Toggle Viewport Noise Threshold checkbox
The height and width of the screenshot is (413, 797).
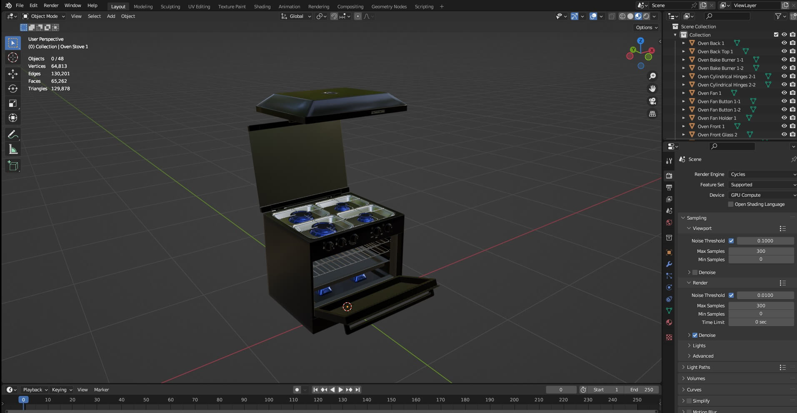coord(731,241)
